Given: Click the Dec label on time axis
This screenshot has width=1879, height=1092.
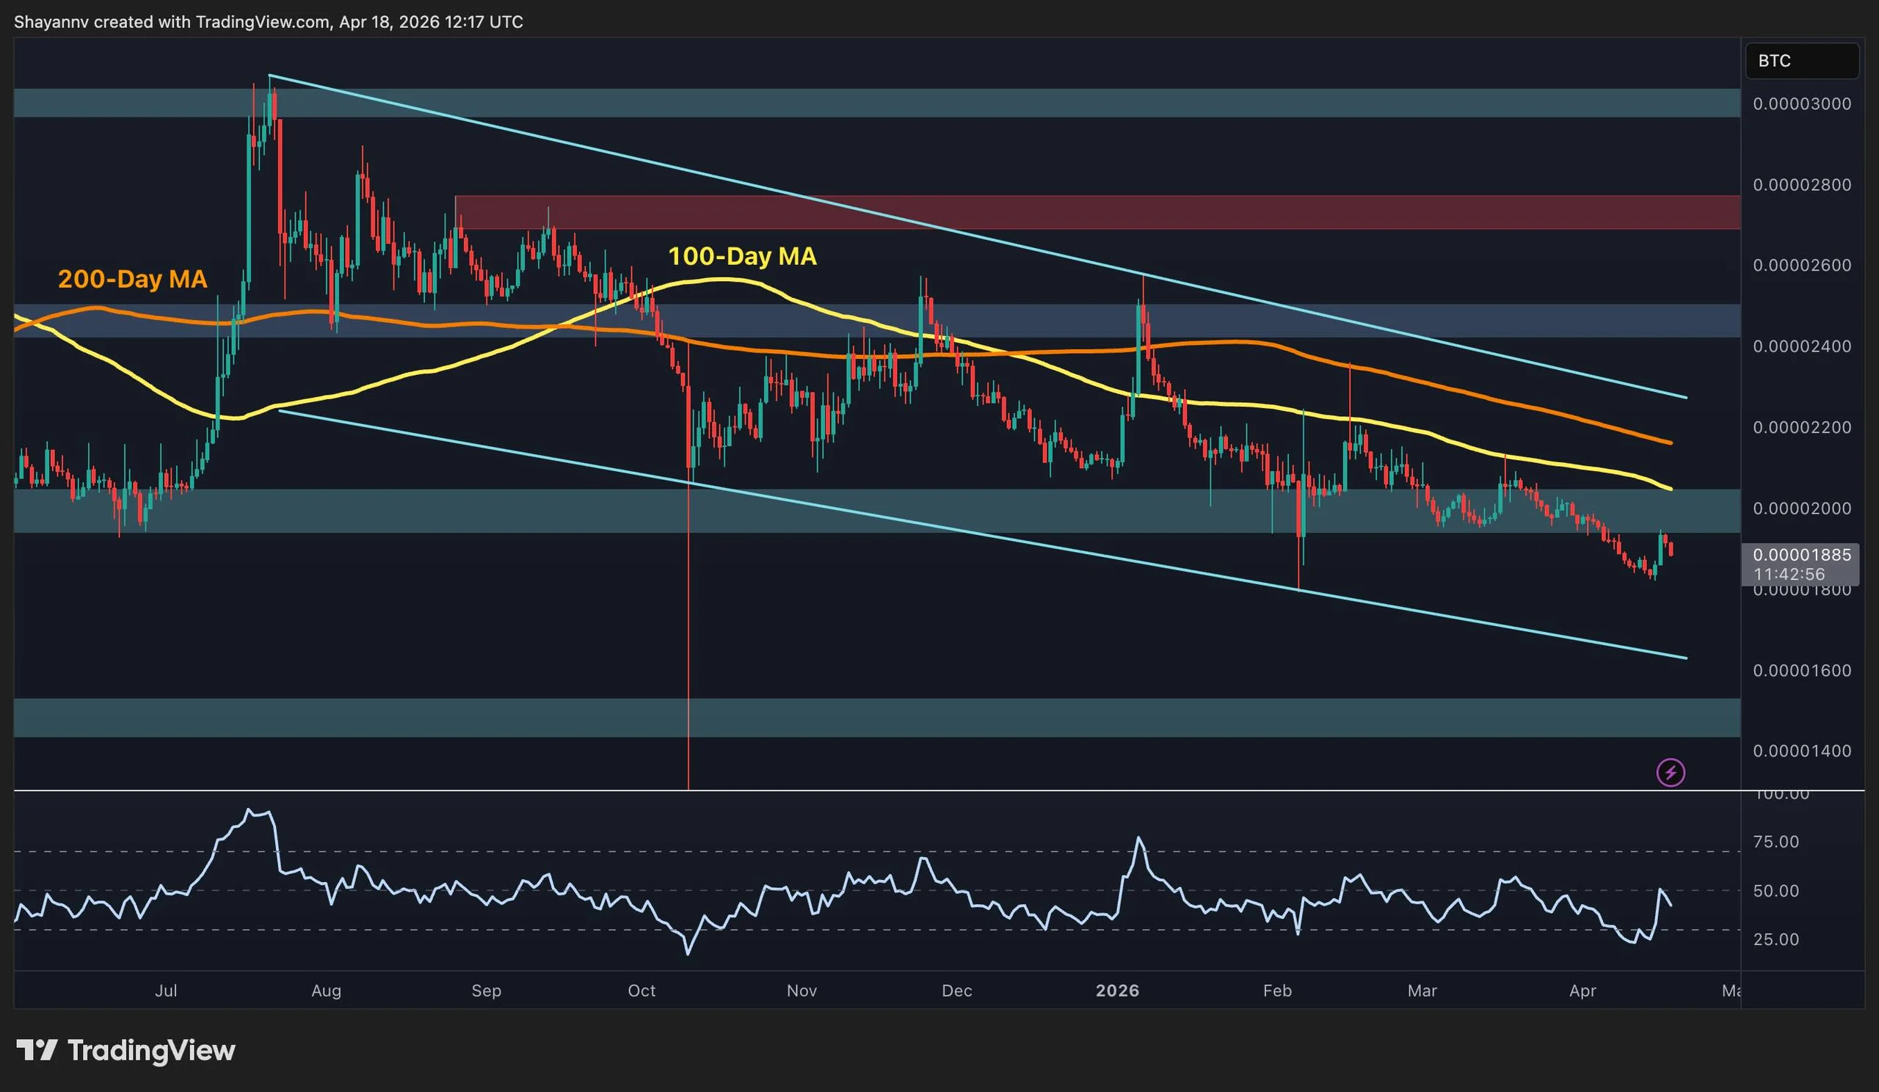Looking at the screenshot, I should [956, 991].
